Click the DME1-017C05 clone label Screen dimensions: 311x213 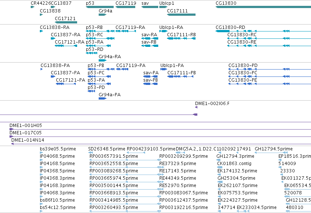coord(26,133)
